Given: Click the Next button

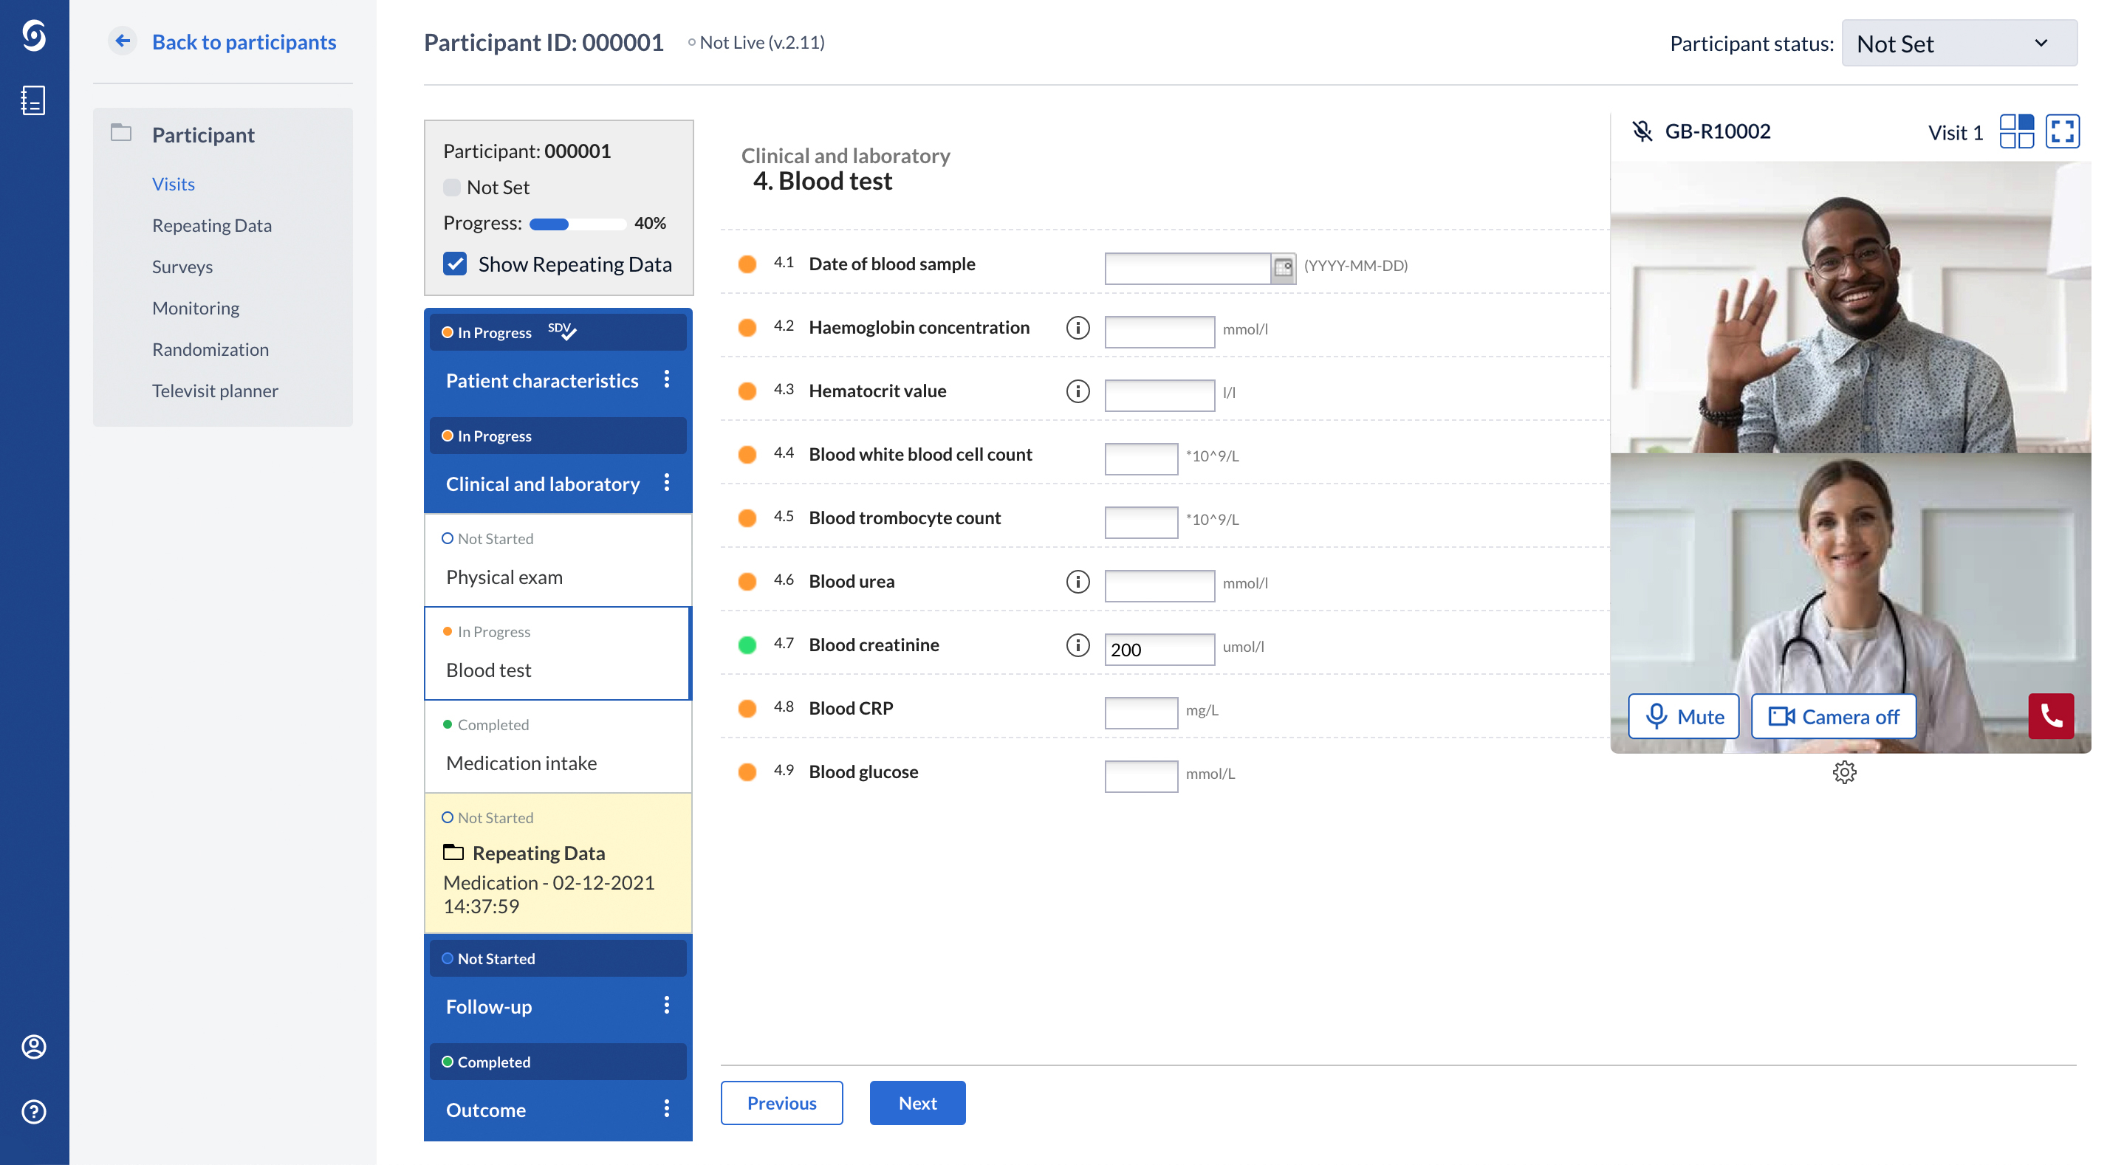Looking at the screenshot, I should (x=917, y=1102).
